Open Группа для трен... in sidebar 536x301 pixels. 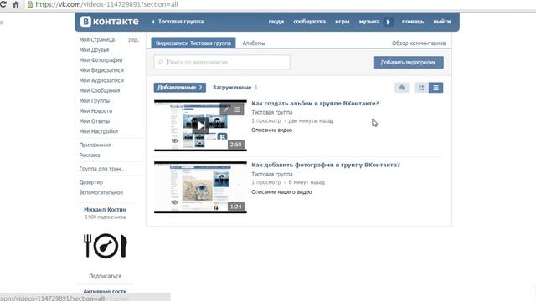click(101, 169)
